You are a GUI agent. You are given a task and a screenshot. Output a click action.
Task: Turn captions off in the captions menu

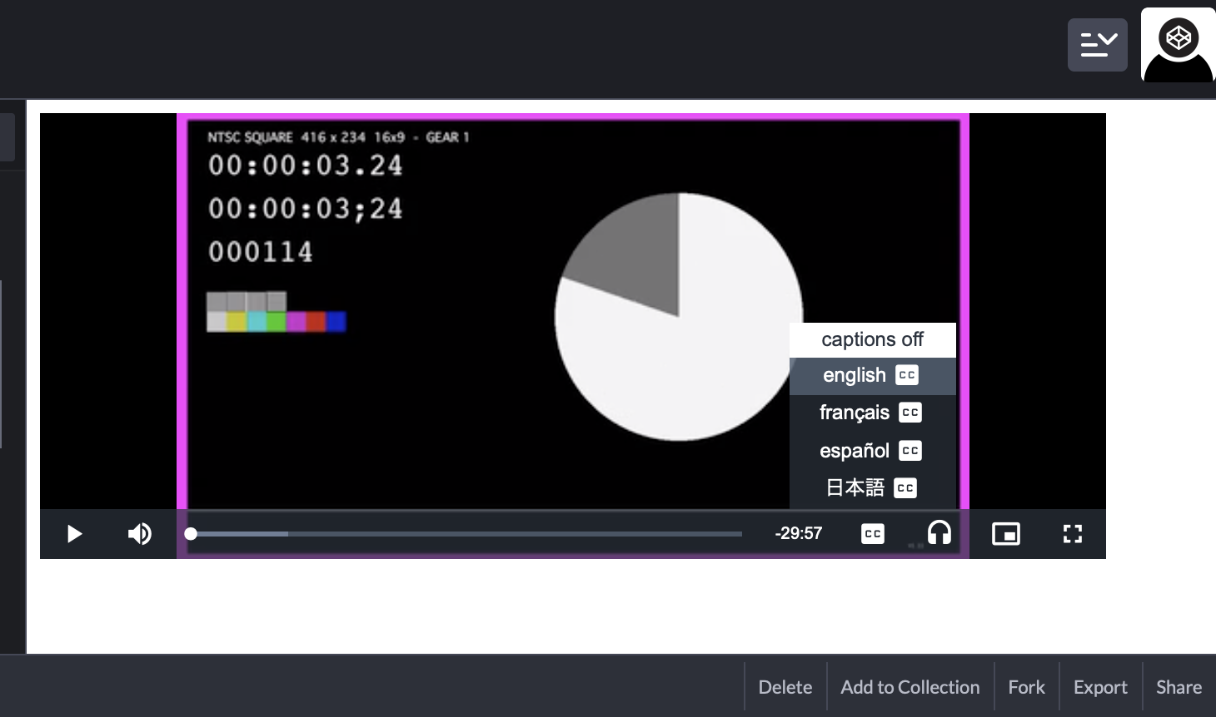872,339
